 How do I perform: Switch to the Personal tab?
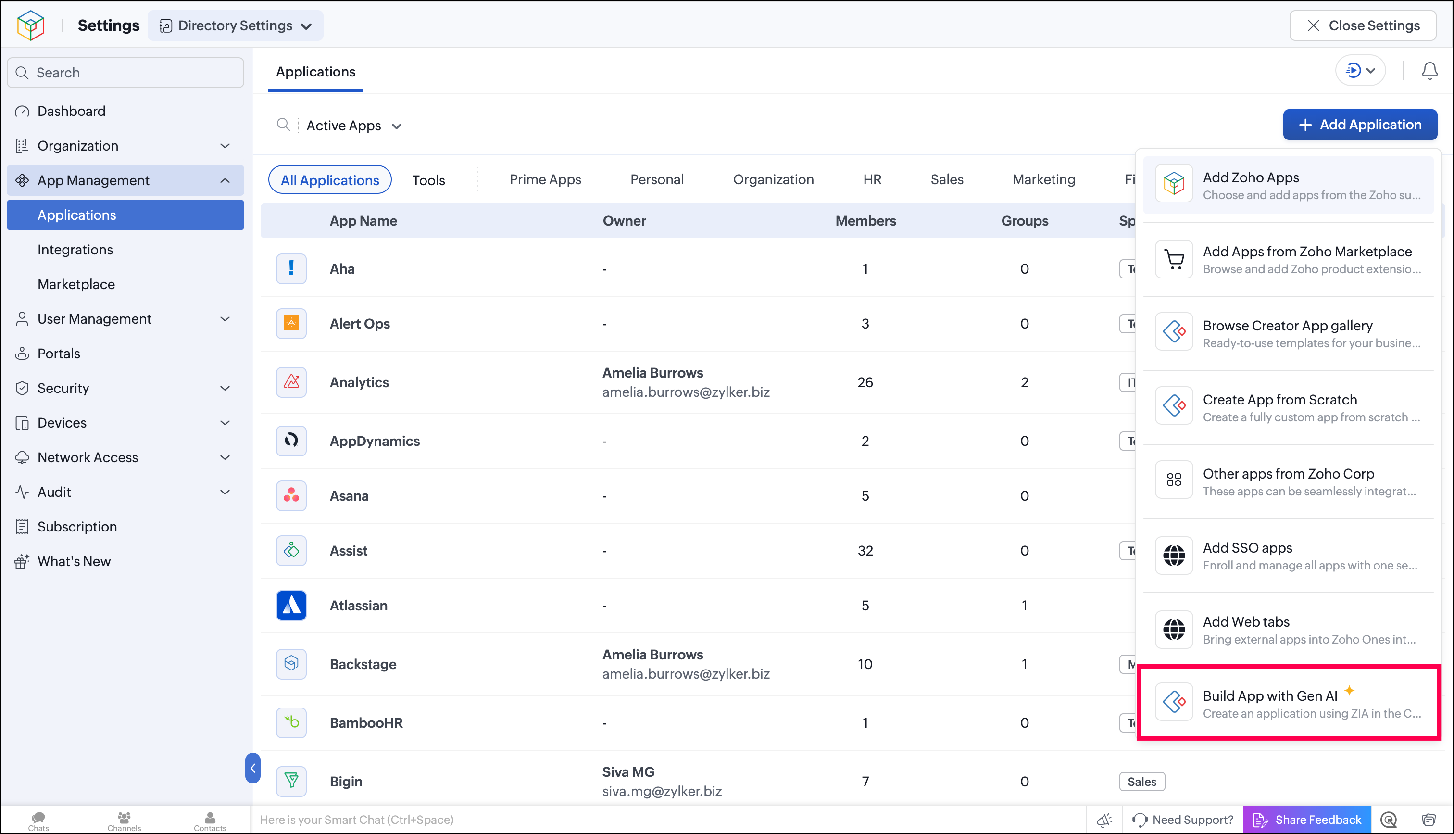click(657, 180)
